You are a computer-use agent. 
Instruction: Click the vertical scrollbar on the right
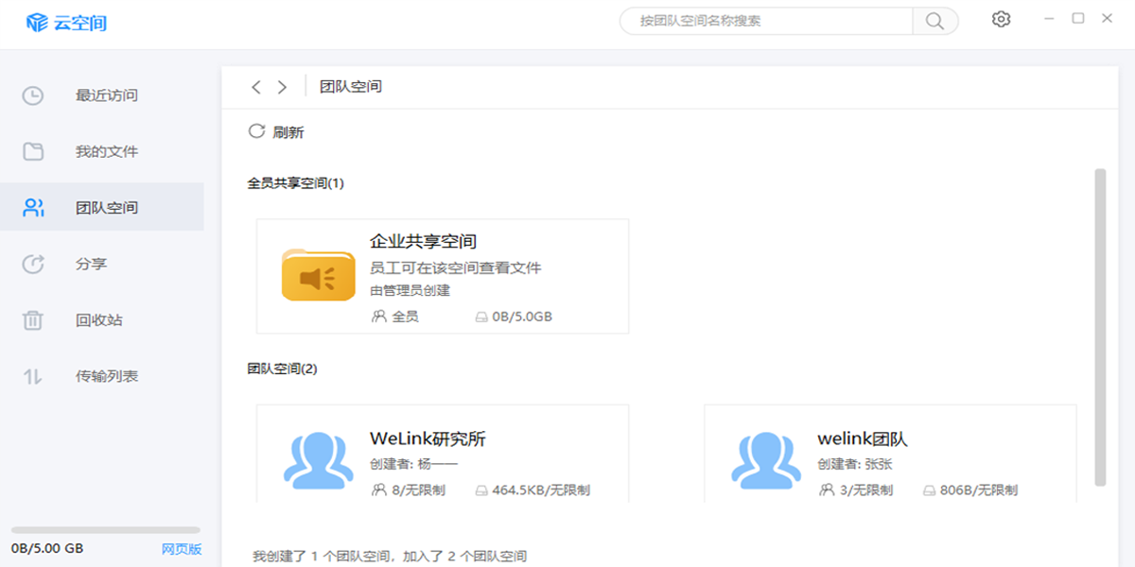[1099, 326]
